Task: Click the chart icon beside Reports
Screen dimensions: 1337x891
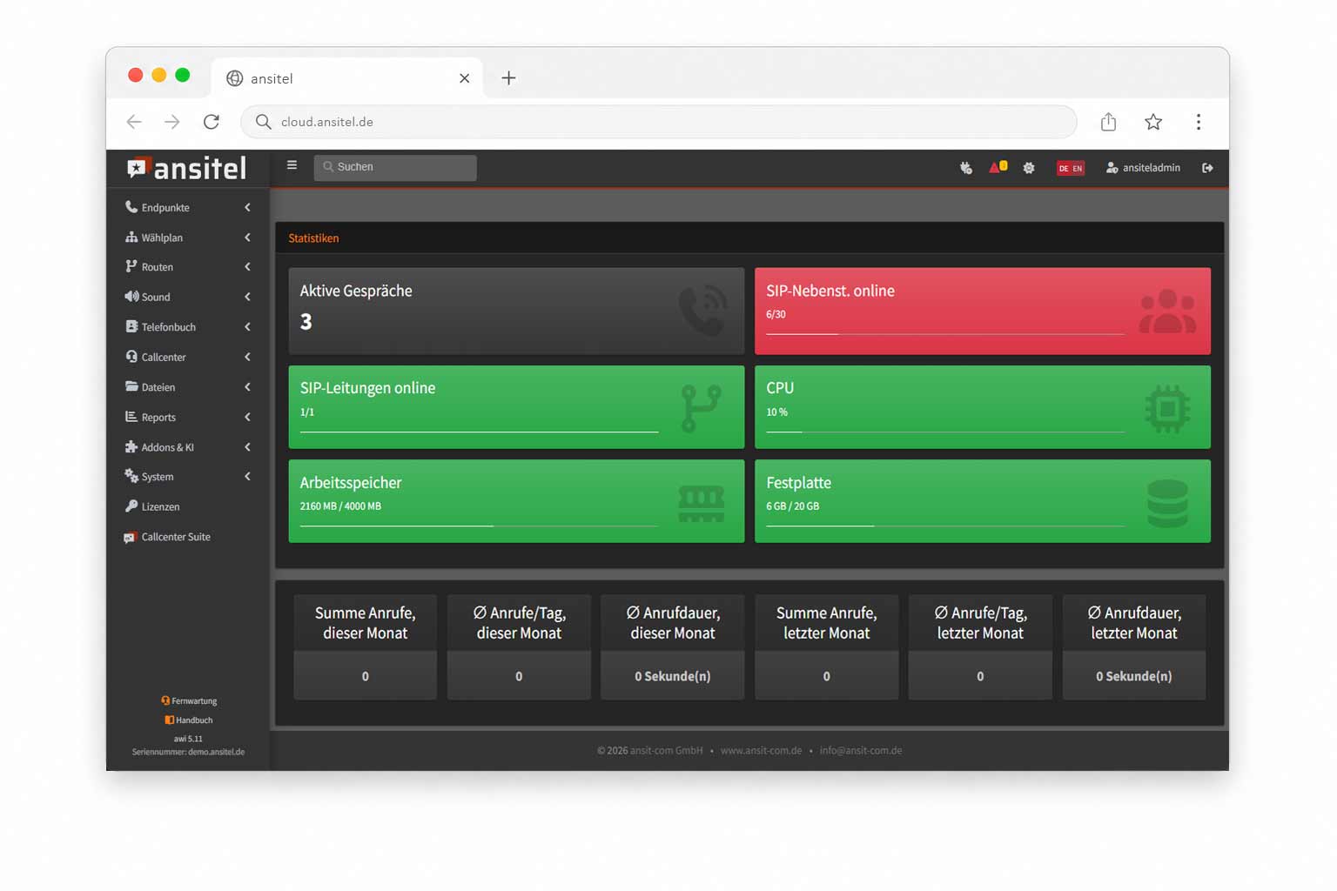Action: (x=131, y=417)
